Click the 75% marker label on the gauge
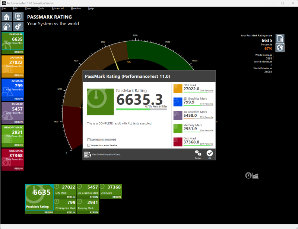Viewport: 298px width, 229px height. click(x=129, y=62)
